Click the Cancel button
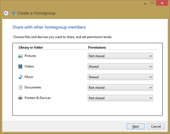 click(156, 127)
